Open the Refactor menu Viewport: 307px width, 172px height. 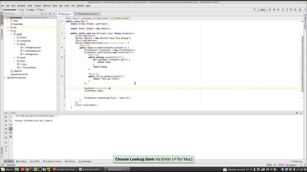click(47, 6)
